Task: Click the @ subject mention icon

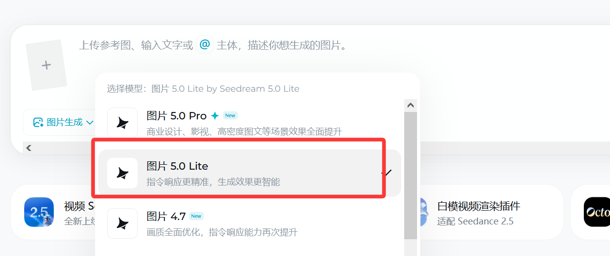Action: click(x=205, y=45)
